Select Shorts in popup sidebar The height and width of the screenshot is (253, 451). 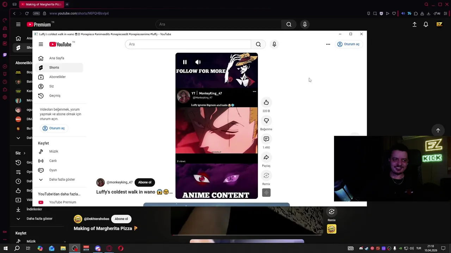(x=58, y=67)
